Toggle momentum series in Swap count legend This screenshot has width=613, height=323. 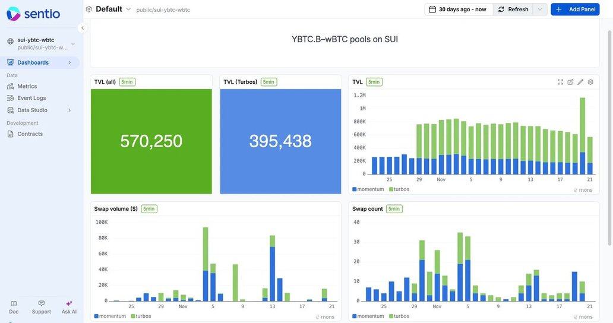point(368,316)
